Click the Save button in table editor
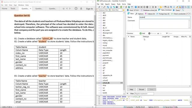 click(x=151, y=89)
